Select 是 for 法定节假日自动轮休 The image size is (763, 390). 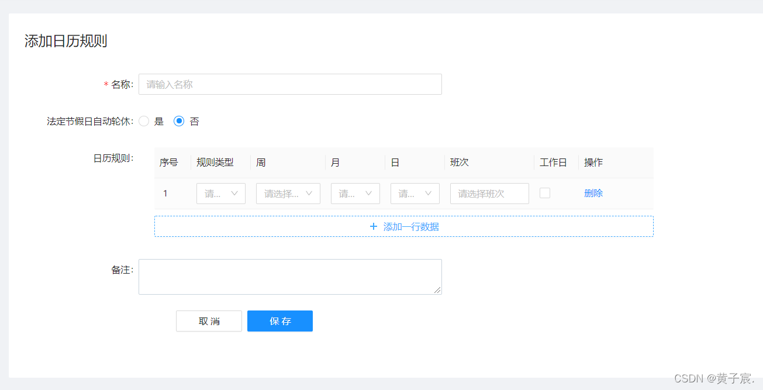coord(144,121)
